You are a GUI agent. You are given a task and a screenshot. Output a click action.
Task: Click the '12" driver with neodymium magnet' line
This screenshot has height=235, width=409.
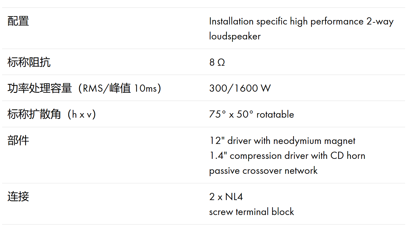point(282,141)
